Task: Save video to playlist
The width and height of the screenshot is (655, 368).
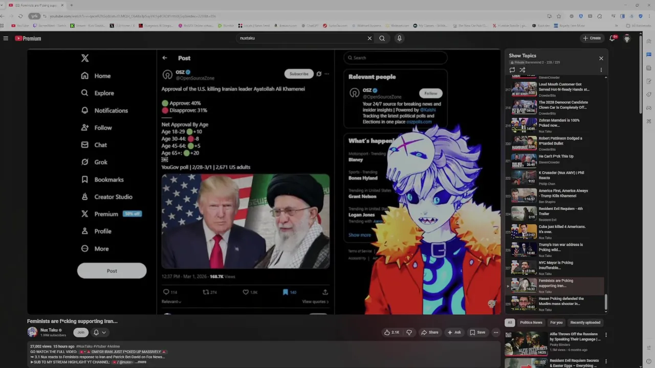Action: 477,332
